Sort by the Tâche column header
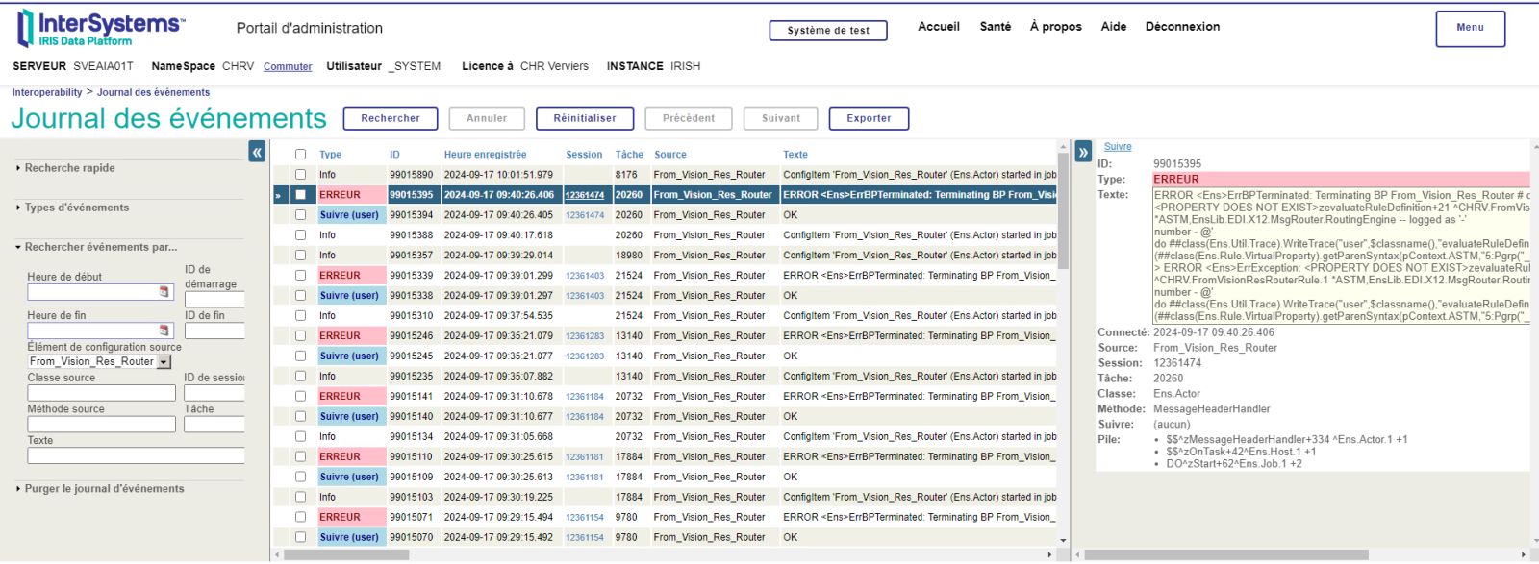Viewport: 1539px width, 564px height. [x=629, y=155]
